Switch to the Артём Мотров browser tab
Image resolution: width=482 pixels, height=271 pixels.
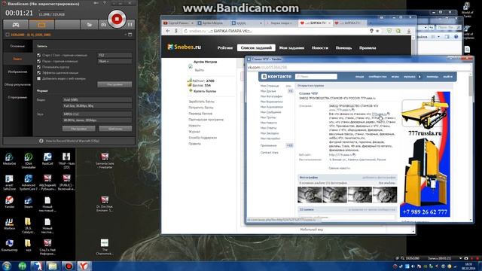(212, 23)
